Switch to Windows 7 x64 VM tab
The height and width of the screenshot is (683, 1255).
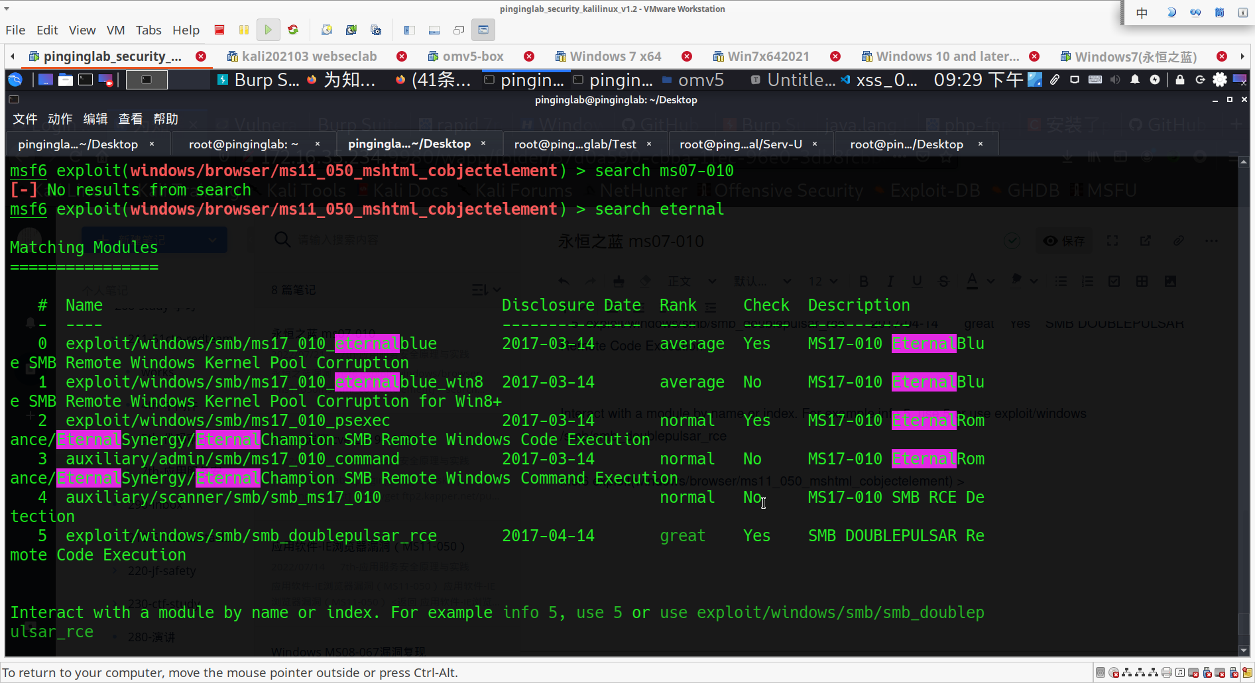[x=609, y=56]
